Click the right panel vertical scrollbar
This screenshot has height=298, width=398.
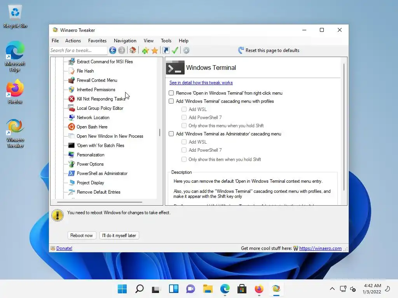(344, 127)
